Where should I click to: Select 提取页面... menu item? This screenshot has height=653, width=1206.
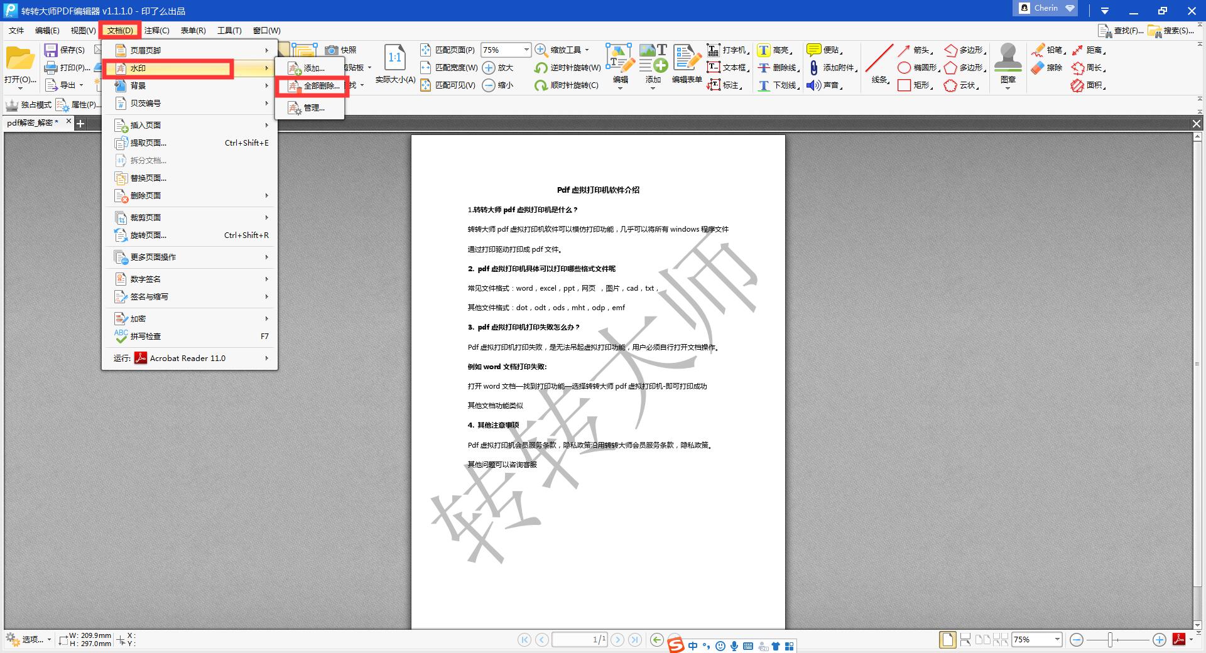coord(190,143)
